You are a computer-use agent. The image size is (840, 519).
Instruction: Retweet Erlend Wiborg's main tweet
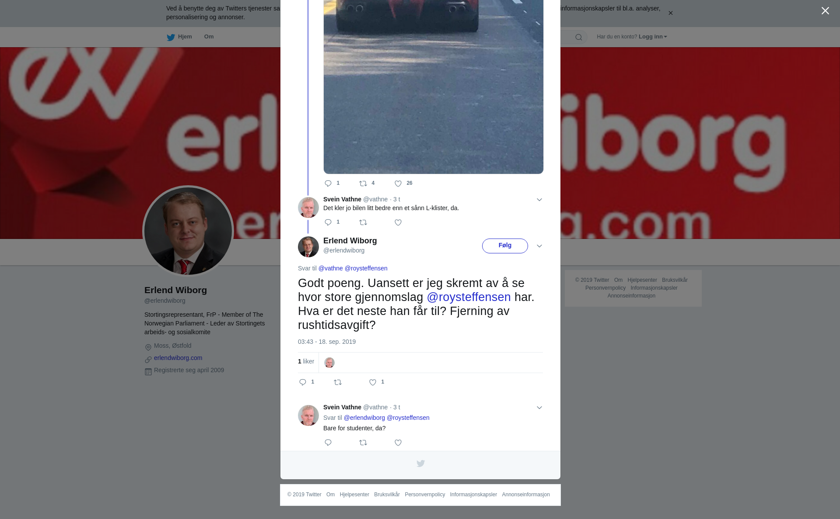click(x=338, y=382)
